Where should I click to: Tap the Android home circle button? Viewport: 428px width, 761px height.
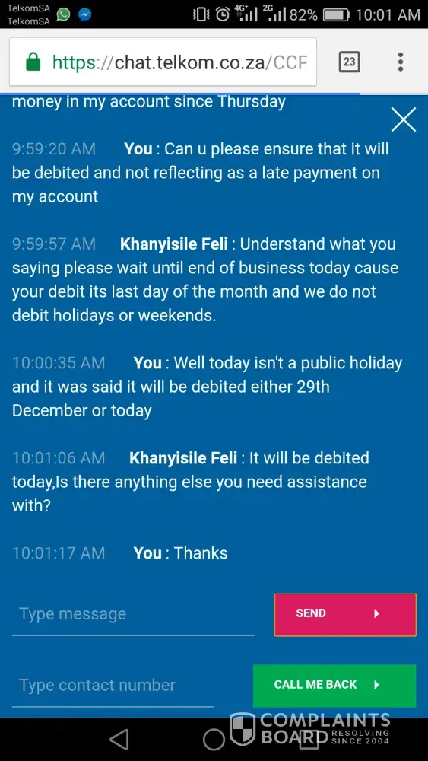[x=214, y=740]
